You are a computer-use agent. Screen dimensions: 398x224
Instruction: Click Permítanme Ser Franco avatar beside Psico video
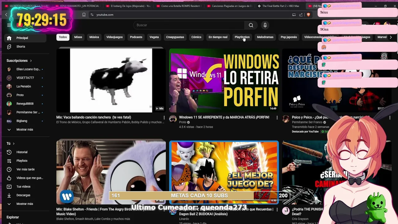(286, 119)
